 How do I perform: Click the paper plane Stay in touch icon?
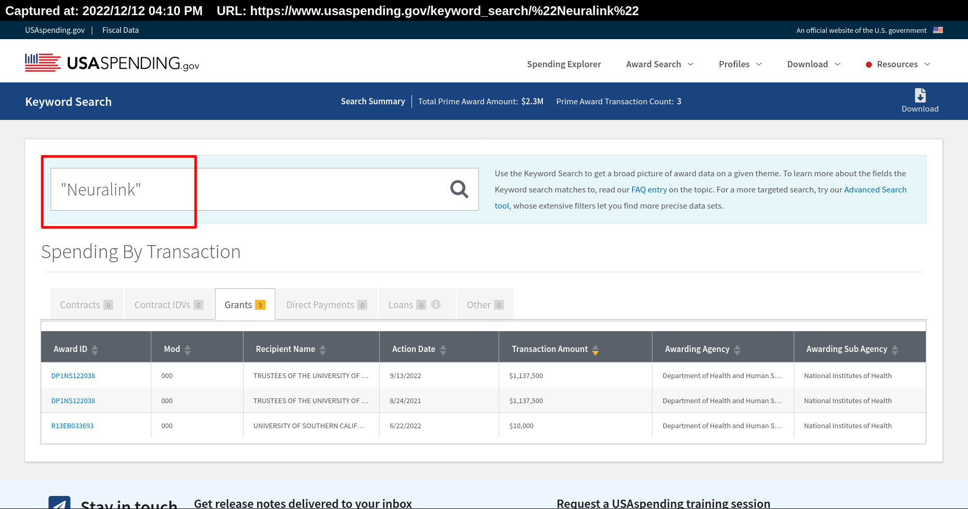[x=59, y=503]
